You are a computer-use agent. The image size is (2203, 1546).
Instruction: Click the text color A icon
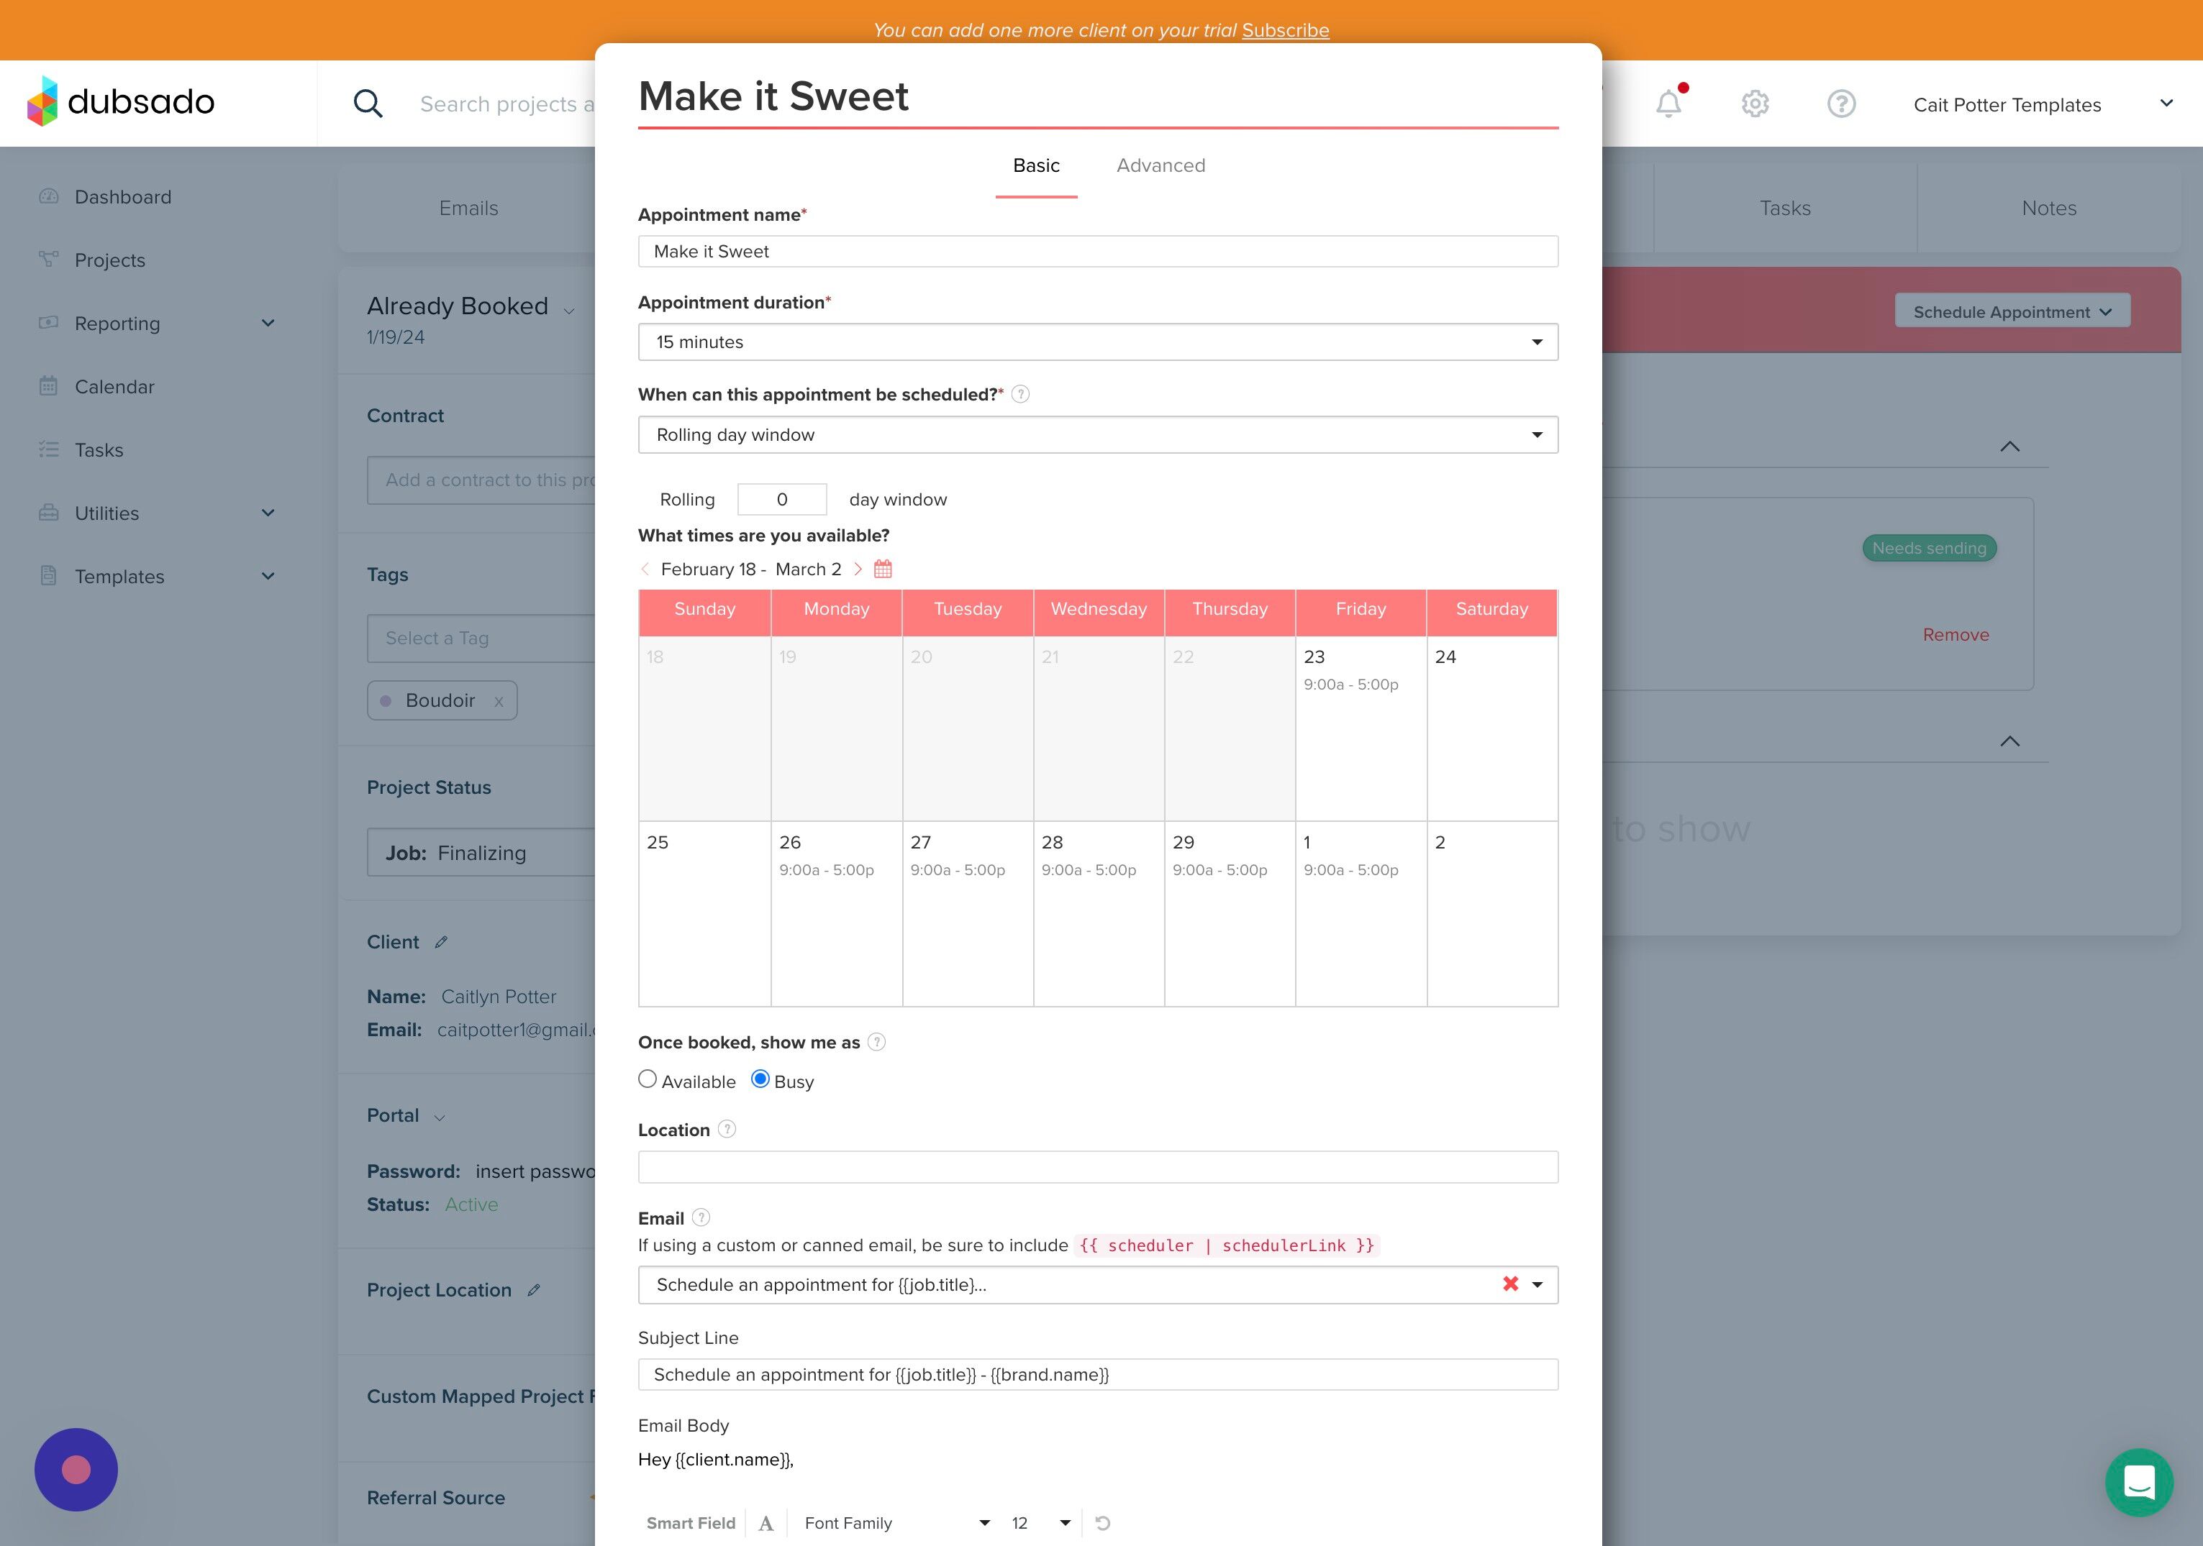point(766,1523)
